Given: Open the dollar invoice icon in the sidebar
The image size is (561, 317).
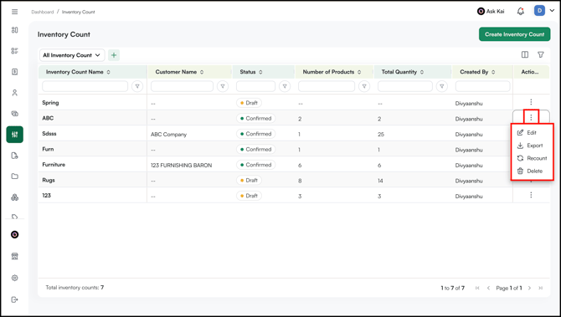Looking at the screenshot, I should (15, 72).
